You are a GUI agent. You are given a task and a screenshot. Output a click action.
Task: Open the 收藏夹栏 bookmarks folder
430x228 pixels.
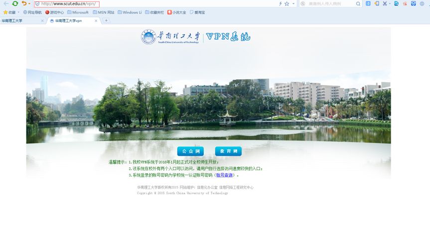point(154,12)
